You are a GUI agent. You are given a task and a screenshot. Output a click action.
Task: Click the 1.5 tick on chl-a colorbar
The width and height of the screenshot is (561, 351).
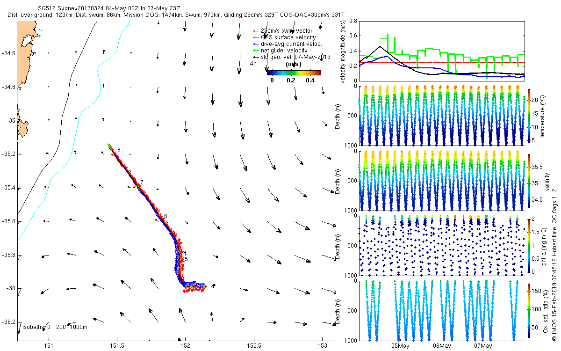point(535,232)
